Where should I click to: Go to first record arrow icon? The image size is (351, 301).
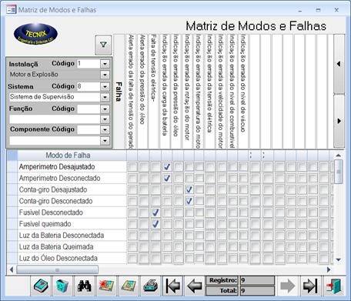[x=172, y=286]
